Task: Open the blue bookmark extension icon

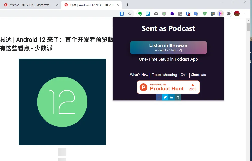Action: (188, 14)
